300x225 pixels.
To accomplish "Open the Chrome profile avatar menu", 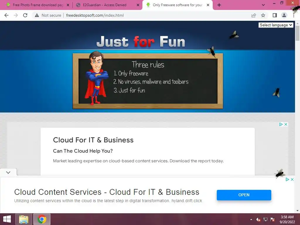I will 284,15.
